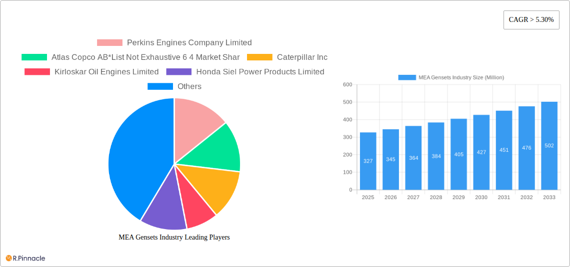Click the 2032 bar showing 476
Image resolution: width=570 pixels, height=267 pixels.
click(526, 148)
